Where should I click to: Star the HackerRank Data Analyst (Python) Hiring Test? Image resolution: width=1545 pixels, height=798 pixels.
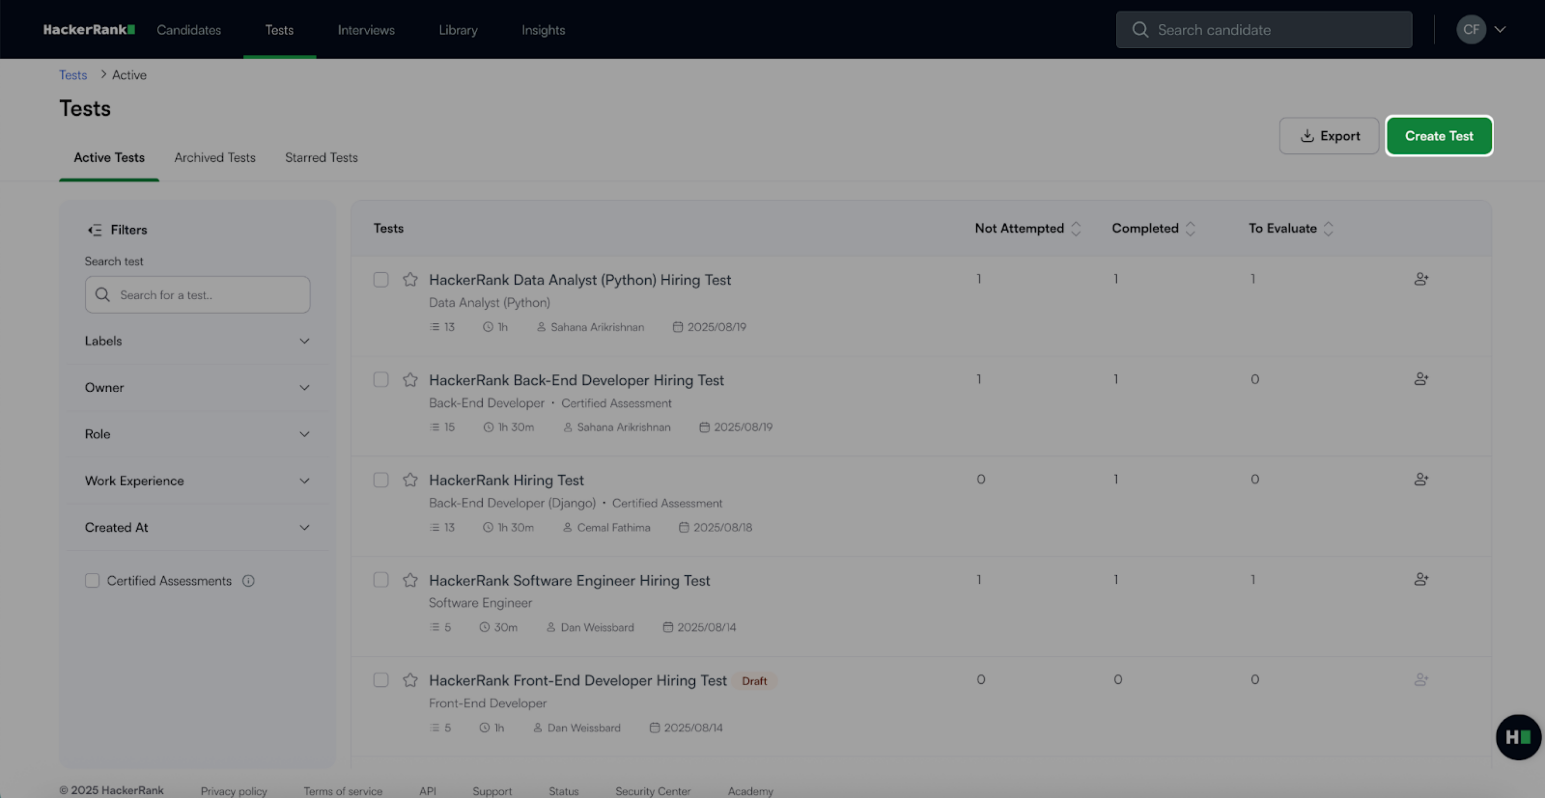(x=410, y=279)
